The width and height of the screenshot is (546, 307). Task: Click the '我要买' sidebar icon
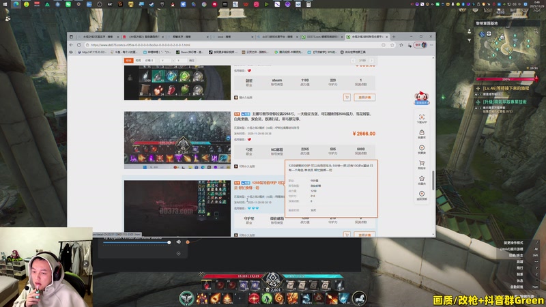[422, 134]
